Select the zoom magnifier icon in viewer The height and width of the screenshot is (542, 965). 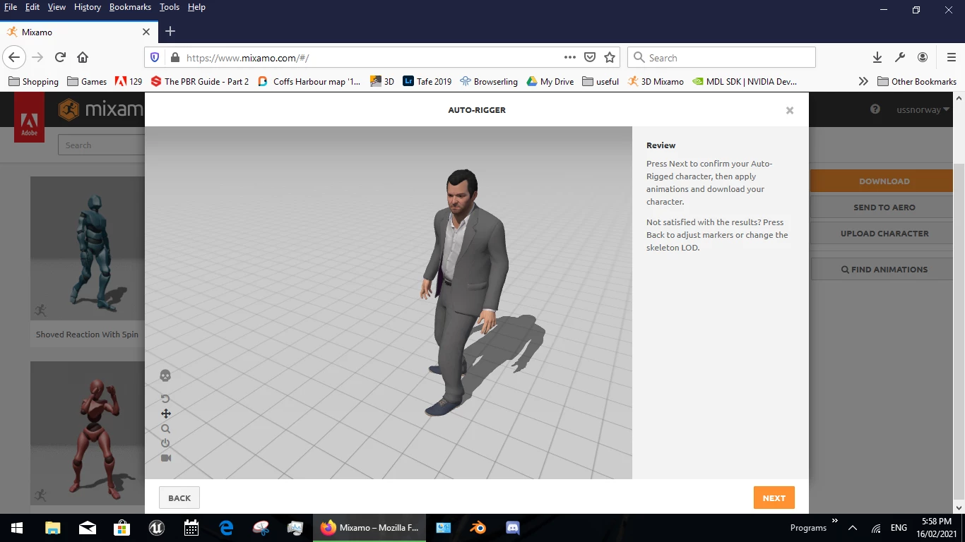coord(165,428)
